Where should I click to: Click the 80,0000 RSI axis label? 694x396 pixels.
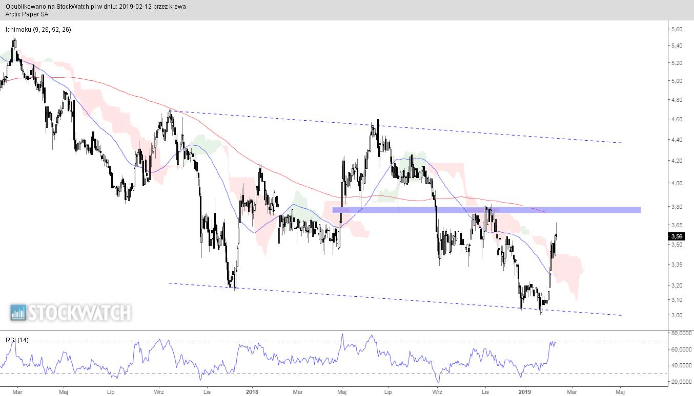681,334
